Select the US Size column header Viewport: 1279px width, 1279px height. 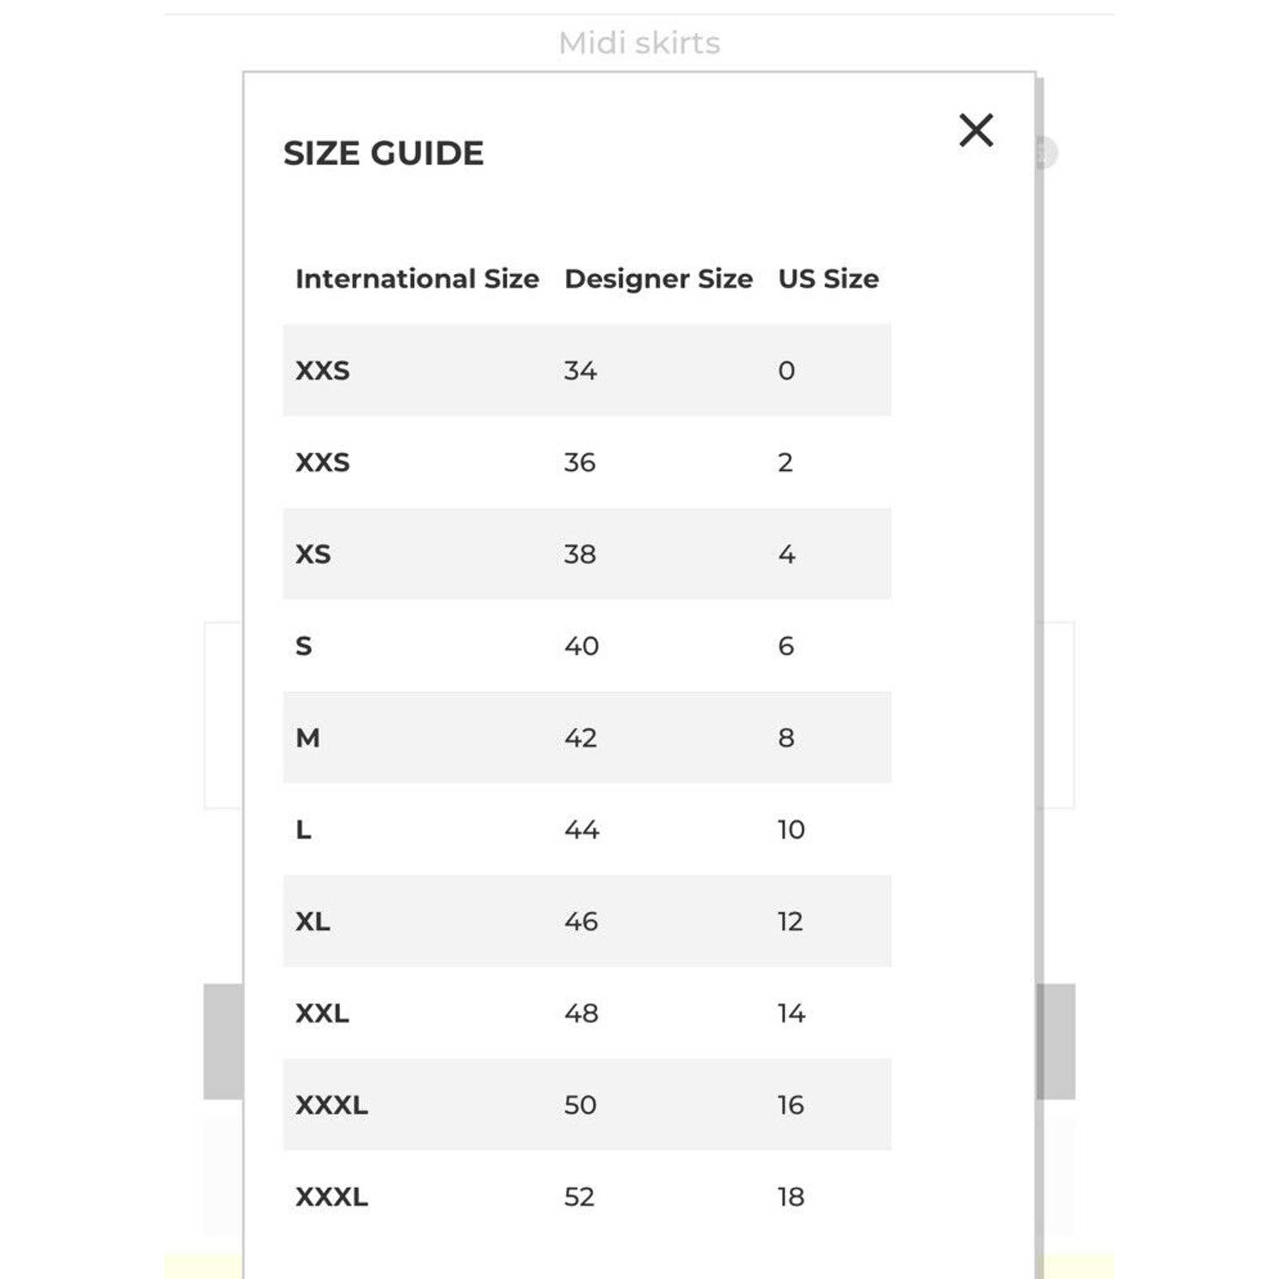pos(828,278)
